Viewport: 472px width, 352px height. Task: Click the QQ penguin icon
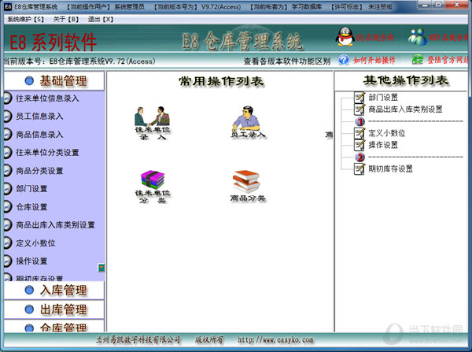(x=345, y=37)
